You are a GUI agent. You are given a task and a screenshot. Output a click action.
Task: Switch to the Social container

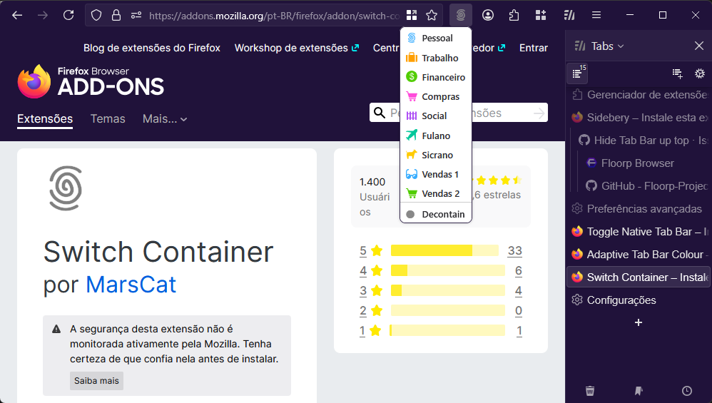click(436, 116)
